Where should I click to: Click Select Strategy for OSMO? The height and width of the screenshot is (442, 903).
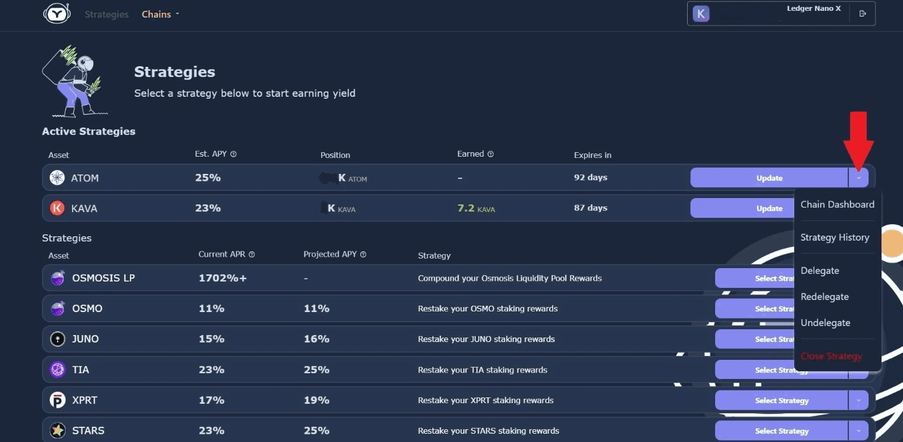pos(755,308)
